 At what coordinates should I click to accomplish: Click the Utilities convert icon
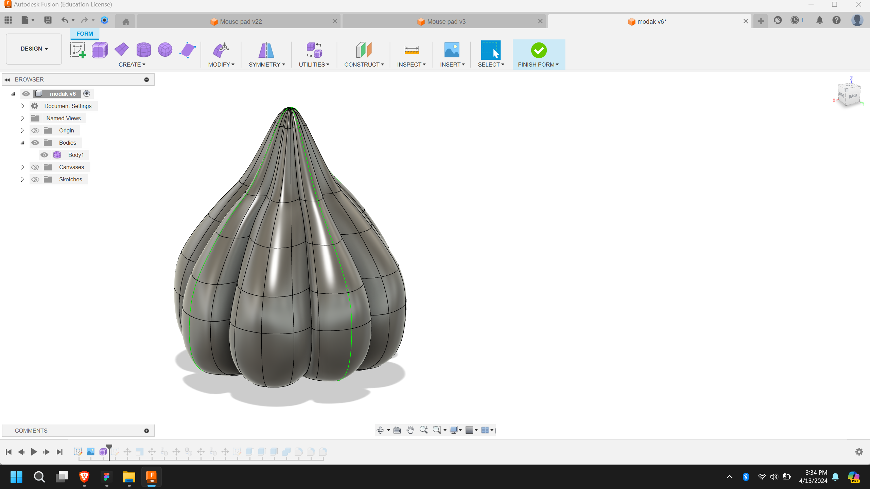click(x=314, y=50)
